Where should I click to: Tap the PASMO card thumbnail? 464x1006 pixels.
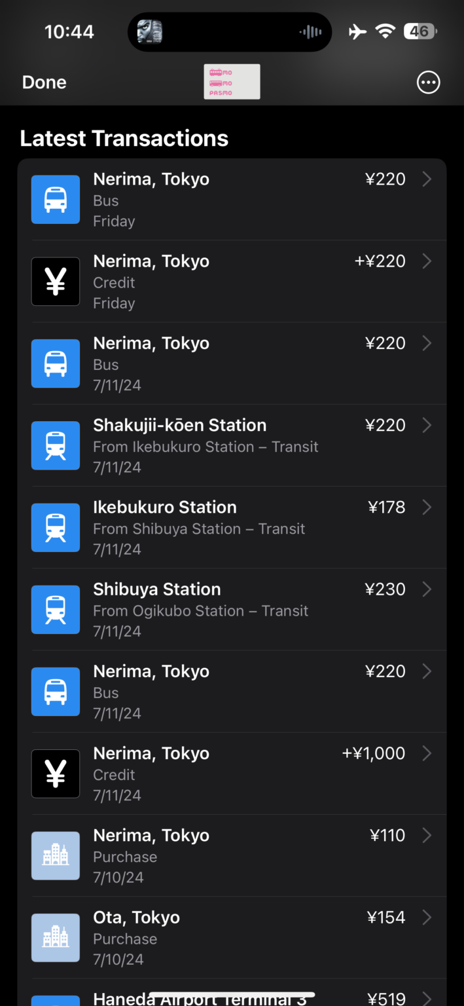(232, 81)
